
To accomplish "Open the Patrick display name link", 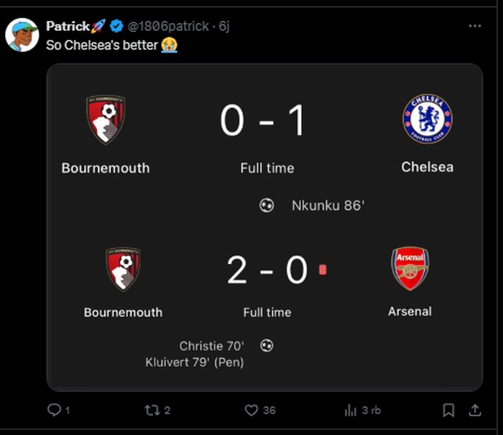I will [x=68, y=27].
